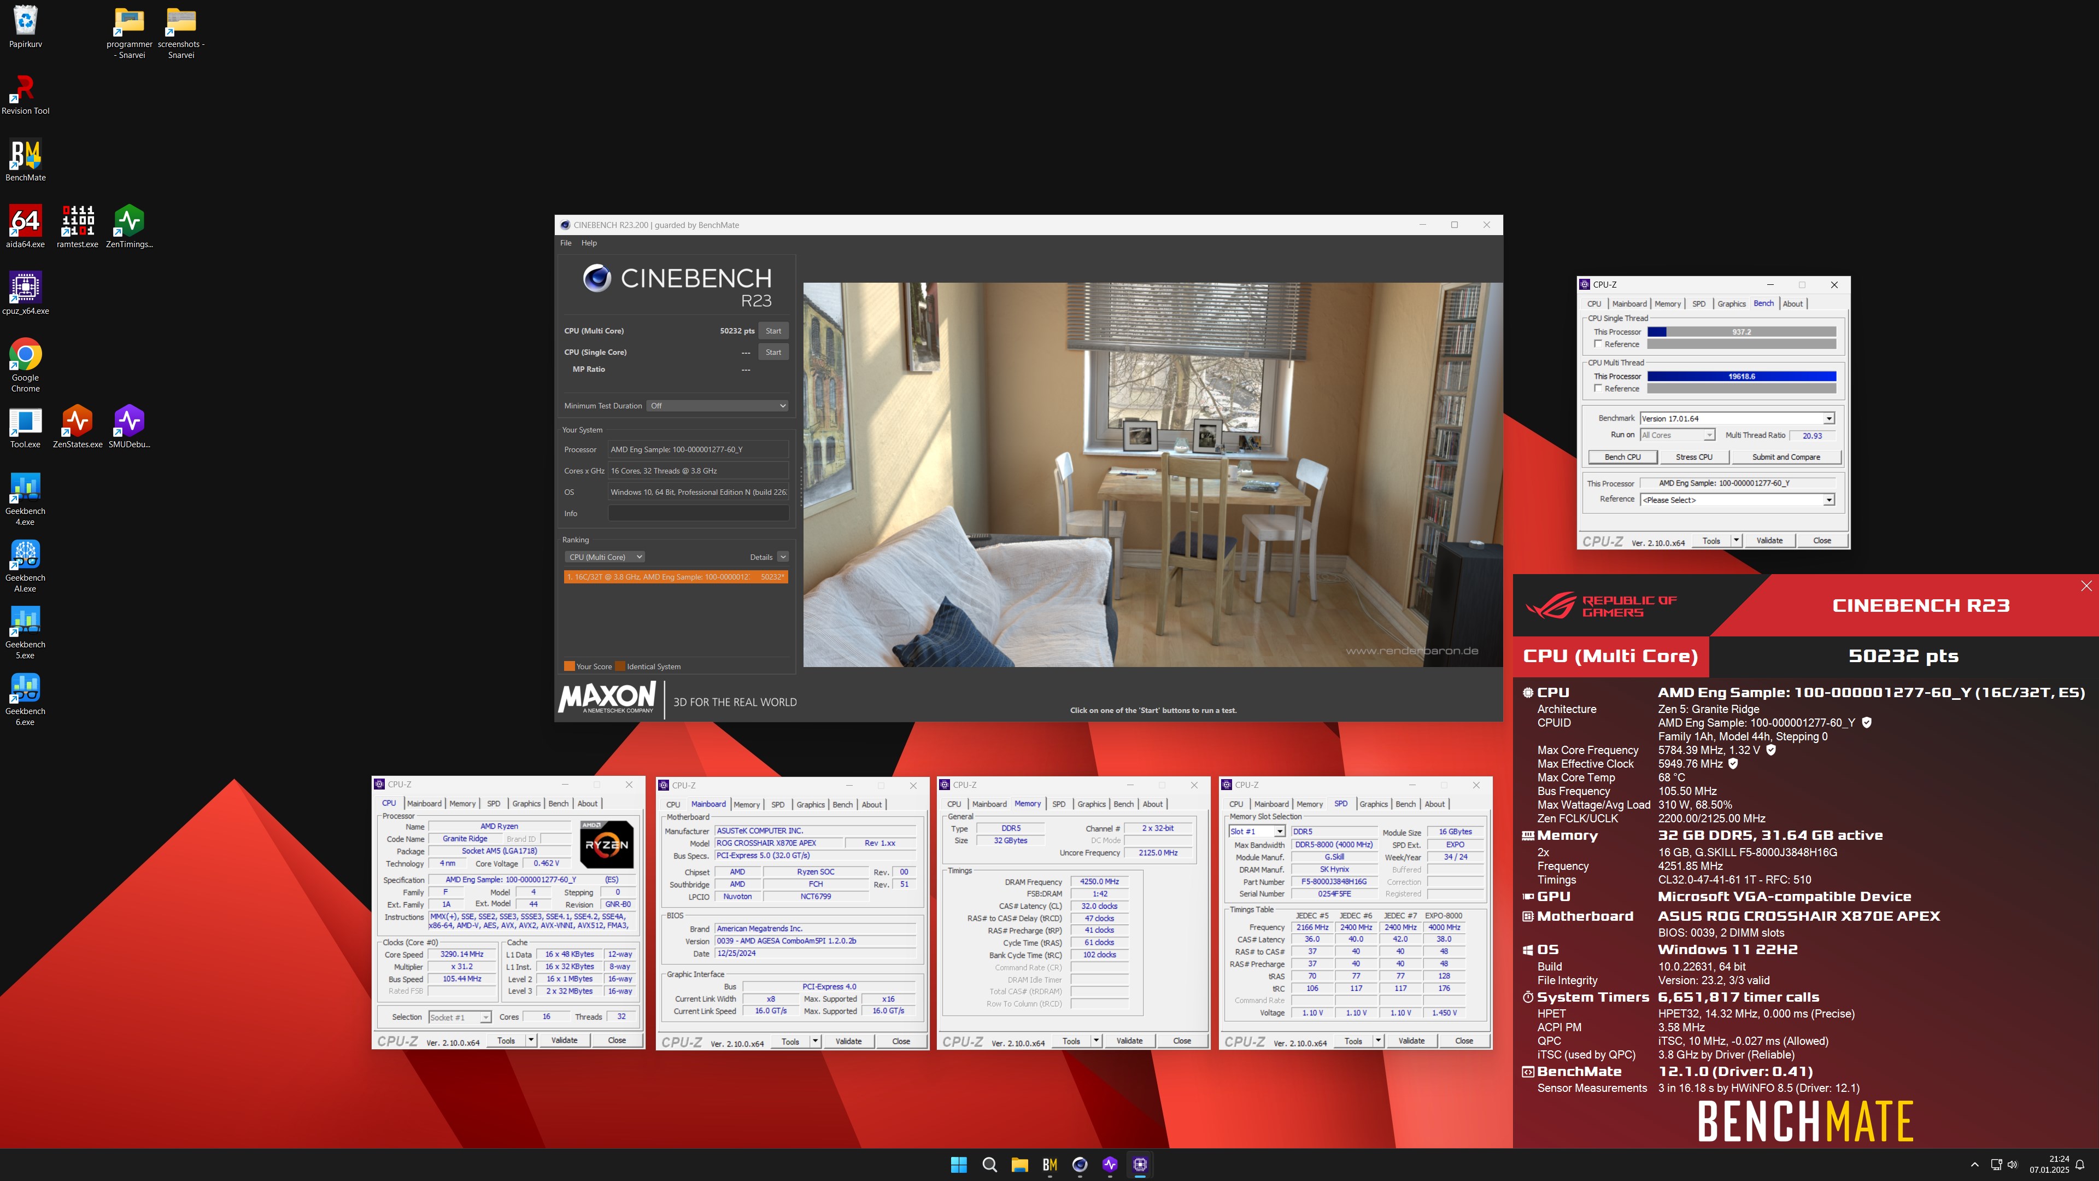Click the single thread 937.2 score bar
Screen dimensions: 2099x1181
tap(1742, 332)
